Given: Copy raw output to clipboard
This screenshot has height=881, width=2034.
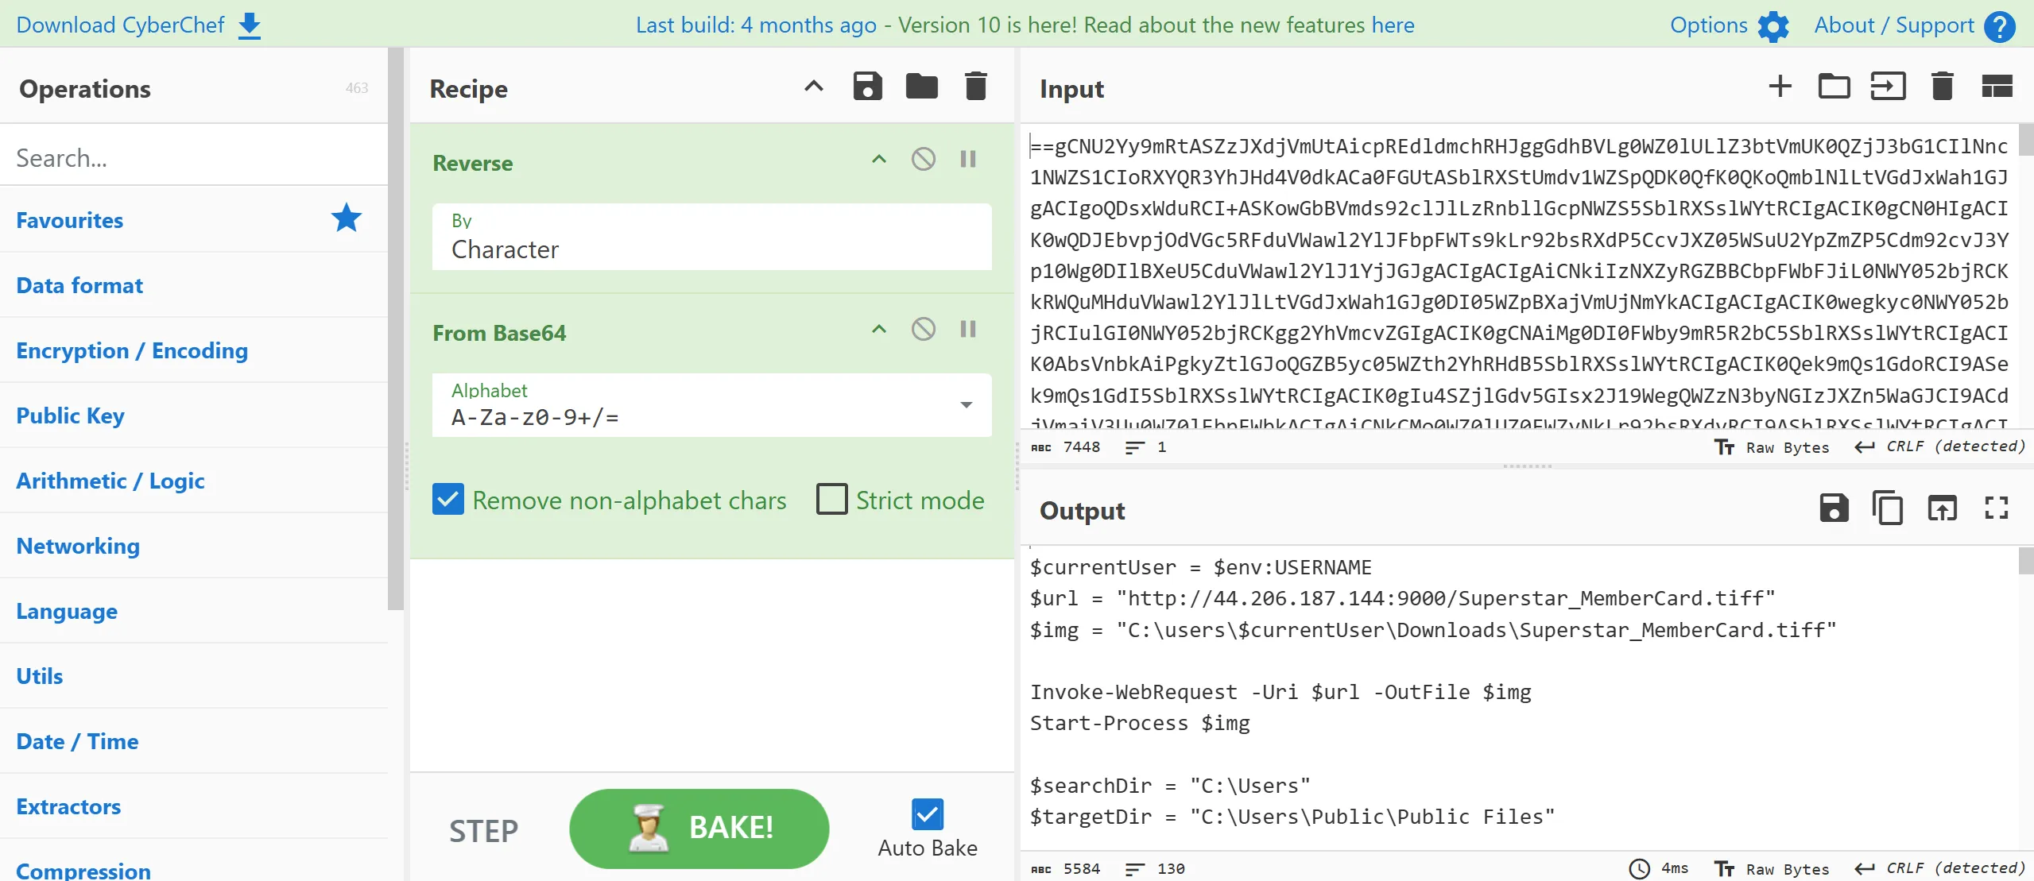Looking at the screenshot, I should click(x=1887, y=508).
